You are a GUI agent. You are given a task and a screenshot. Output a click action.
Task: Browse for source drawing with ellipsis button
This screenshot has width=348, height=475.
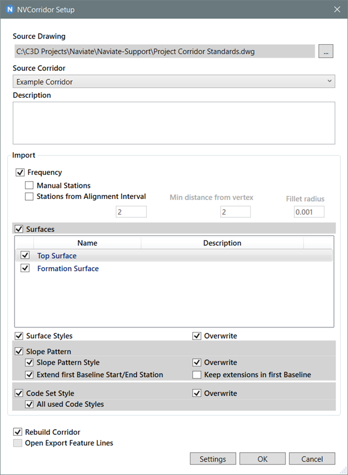326,51
